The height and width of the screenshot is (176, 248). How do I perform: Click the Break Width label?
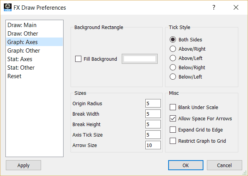tap(86, 114)
